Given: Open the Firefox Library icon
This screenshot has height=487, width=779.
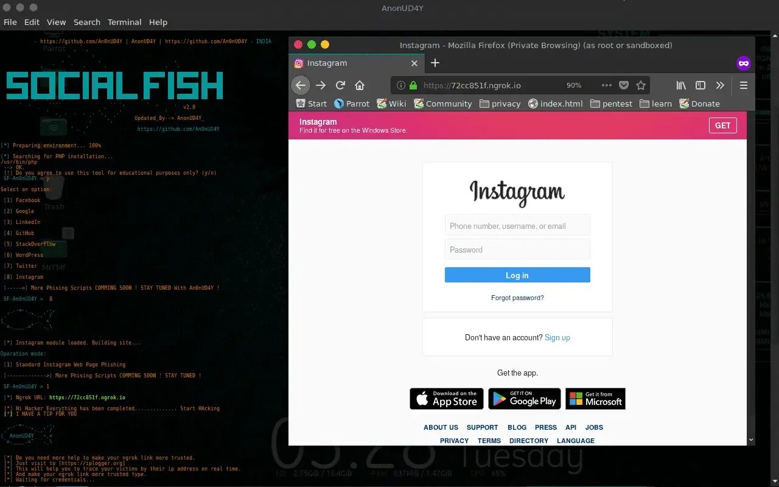Looking at the screenshot, I should (681, 85).
